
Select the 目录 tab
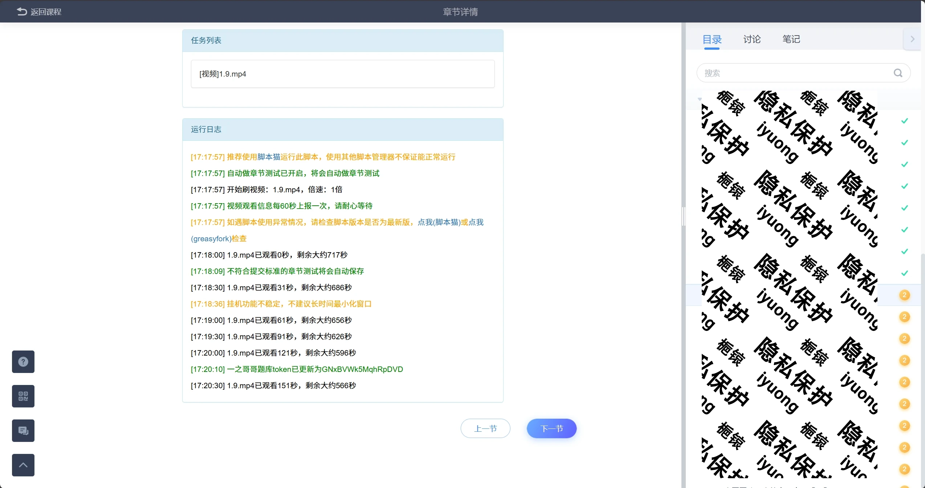coord(712,39)
